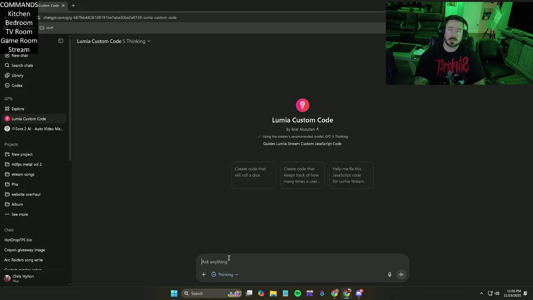Open the stuff bookmarks folder

pos(46,28)
